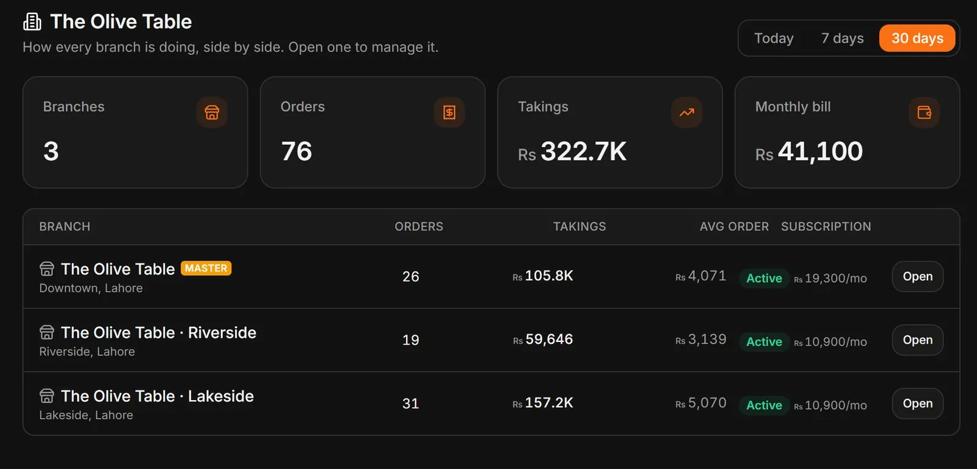Click the Rs 41,100 monthly bill figure
The width and height of the screenshot is (977, 469).
tap(809, 151)
